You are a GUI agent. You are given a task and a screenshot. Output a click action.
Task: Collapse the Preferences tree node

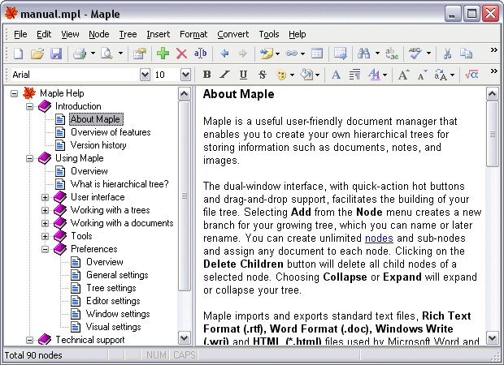click(x=45, y=249)
